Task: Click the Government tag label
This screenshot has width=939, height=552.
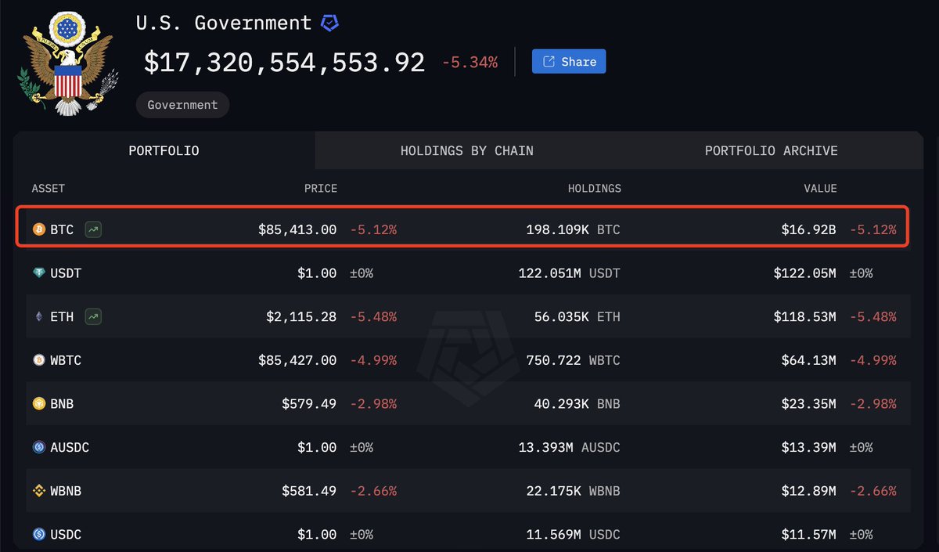Action: [182, 105]
